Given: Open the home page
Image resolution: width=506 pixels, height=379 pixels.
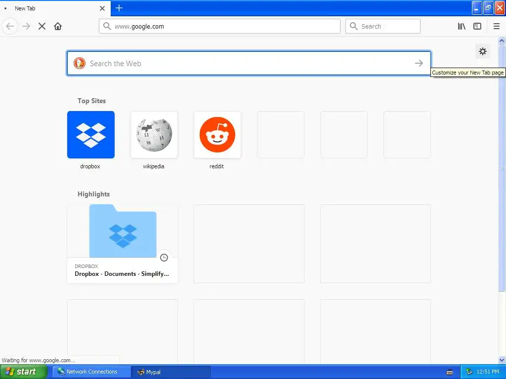Looking at the screenshot, I should 58,26.
